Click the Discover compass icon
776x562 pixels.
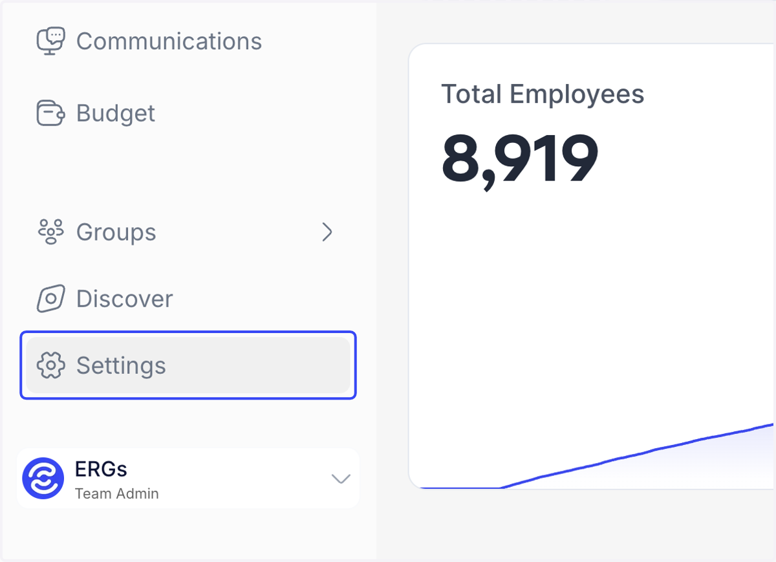50,299
